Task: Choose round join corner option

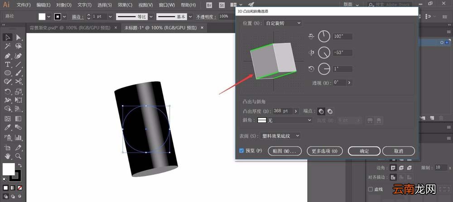Action: click(401, 168)
